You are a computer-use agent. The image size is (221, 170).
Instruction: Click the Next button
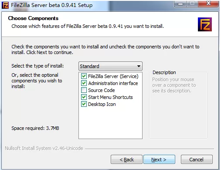pyautogui.click(x=159, y=160)
